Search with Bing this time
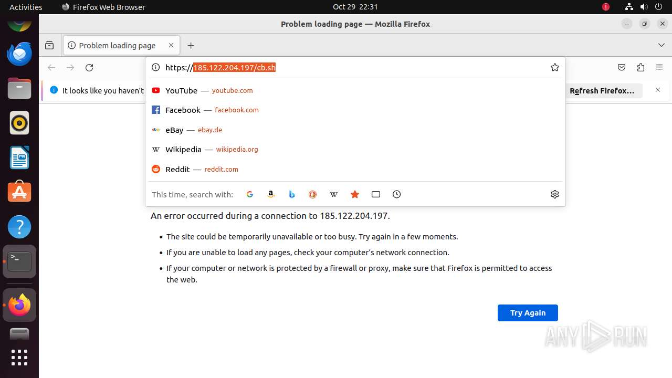The height and width of the screenshot is (378, 672). coord(292,194)
